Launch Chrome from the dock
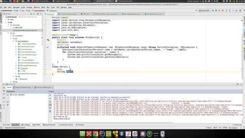The image size is (245, 138). (x=95, y=134)
